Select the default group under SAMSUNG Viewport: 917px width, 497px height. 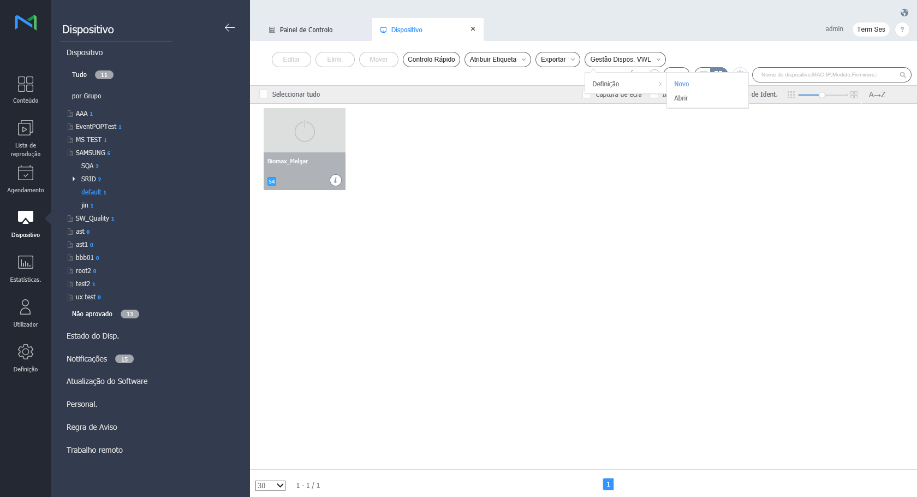click(x=91, y=192)
